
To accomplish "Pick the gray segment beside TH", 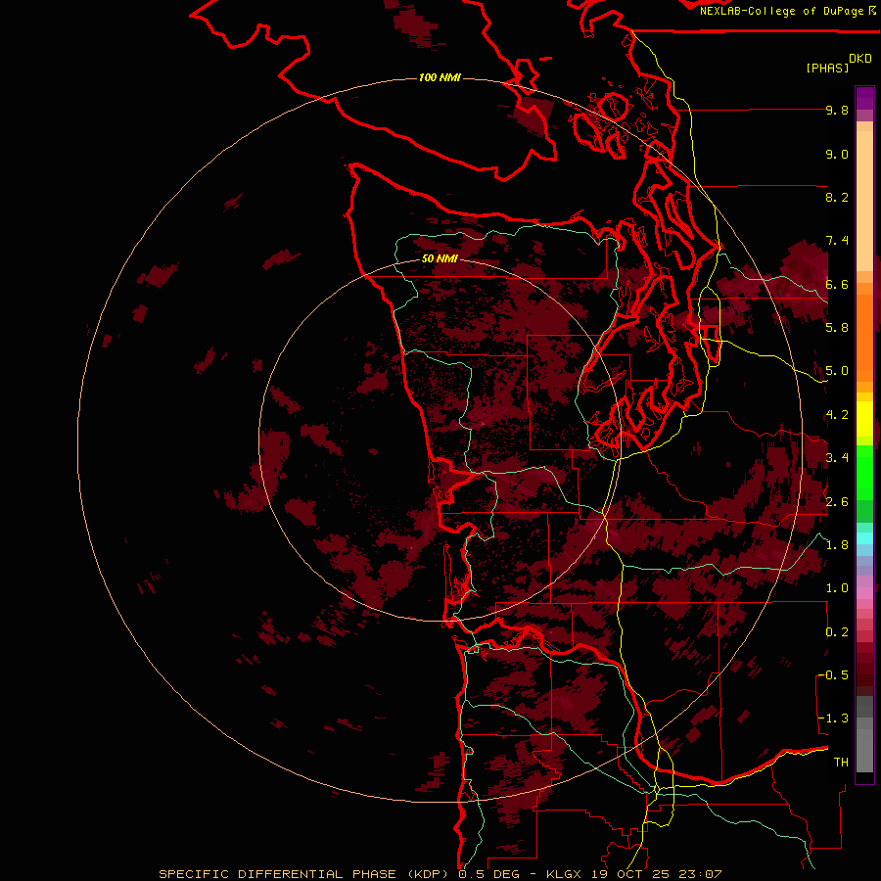I will [x=864, y=750].
